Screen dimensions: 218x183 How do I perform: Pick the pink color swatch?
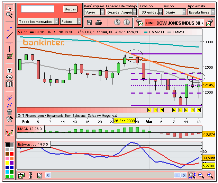[x=7, y=158]
